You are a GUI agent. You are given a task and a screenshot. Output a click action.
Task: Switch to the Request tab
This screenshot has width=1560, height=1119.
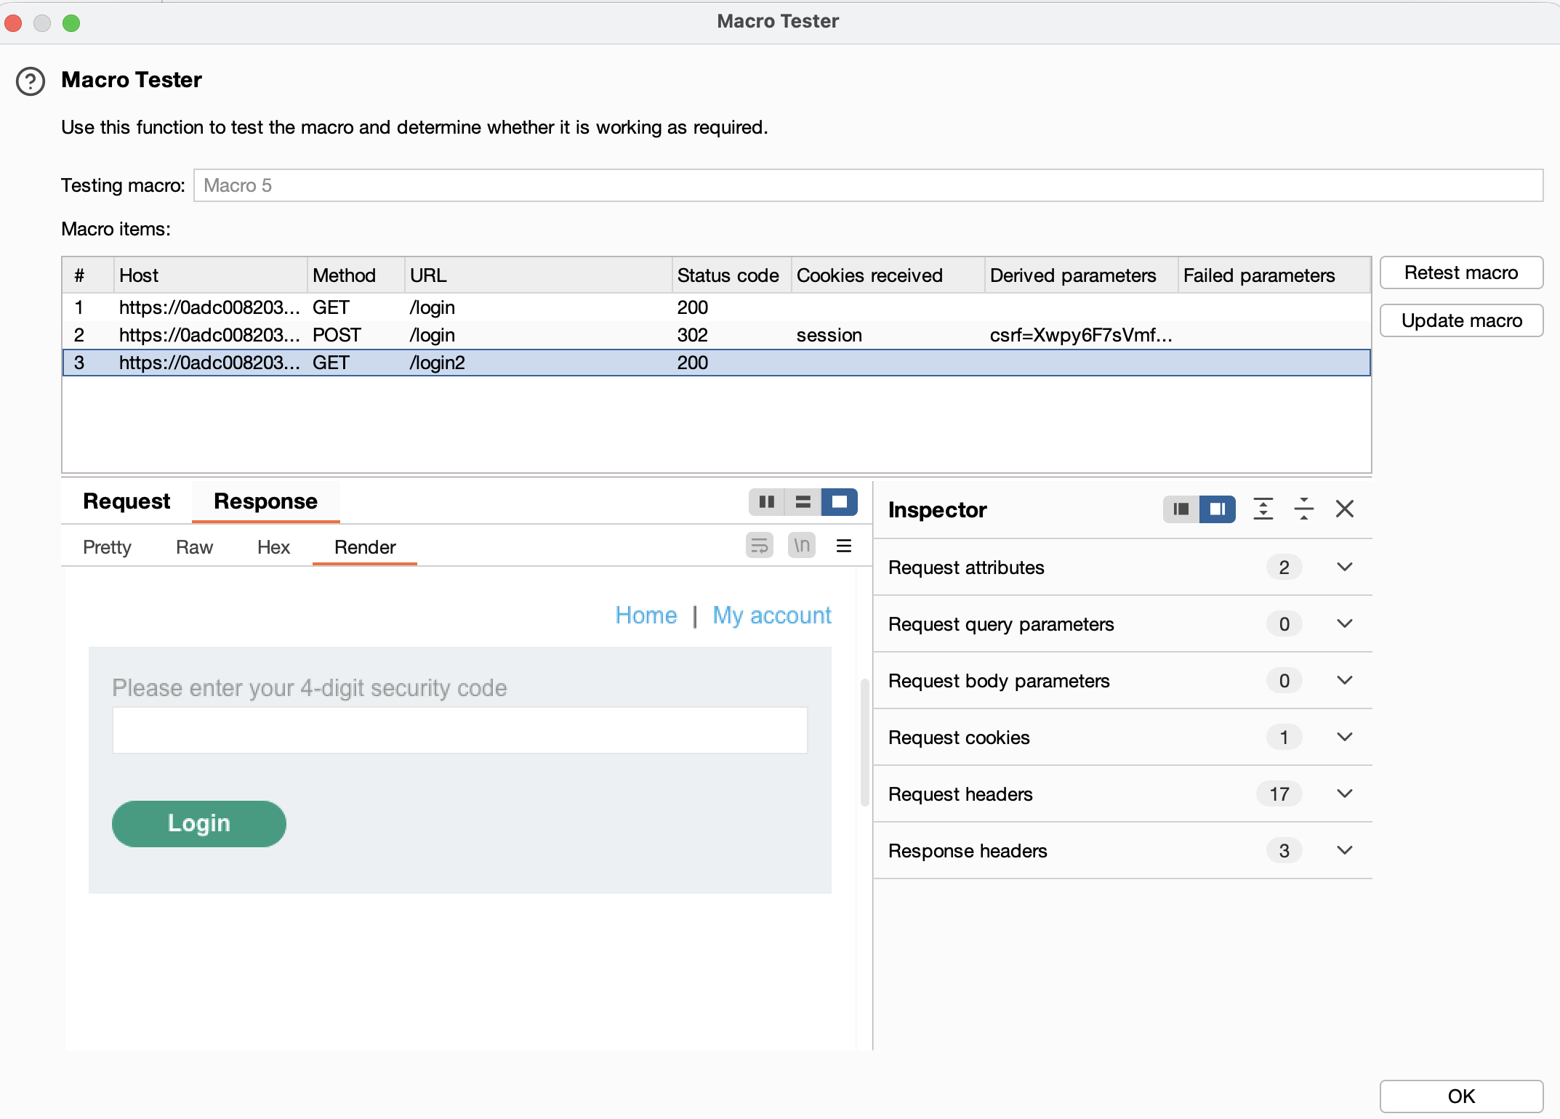click(x=126, y=501)
